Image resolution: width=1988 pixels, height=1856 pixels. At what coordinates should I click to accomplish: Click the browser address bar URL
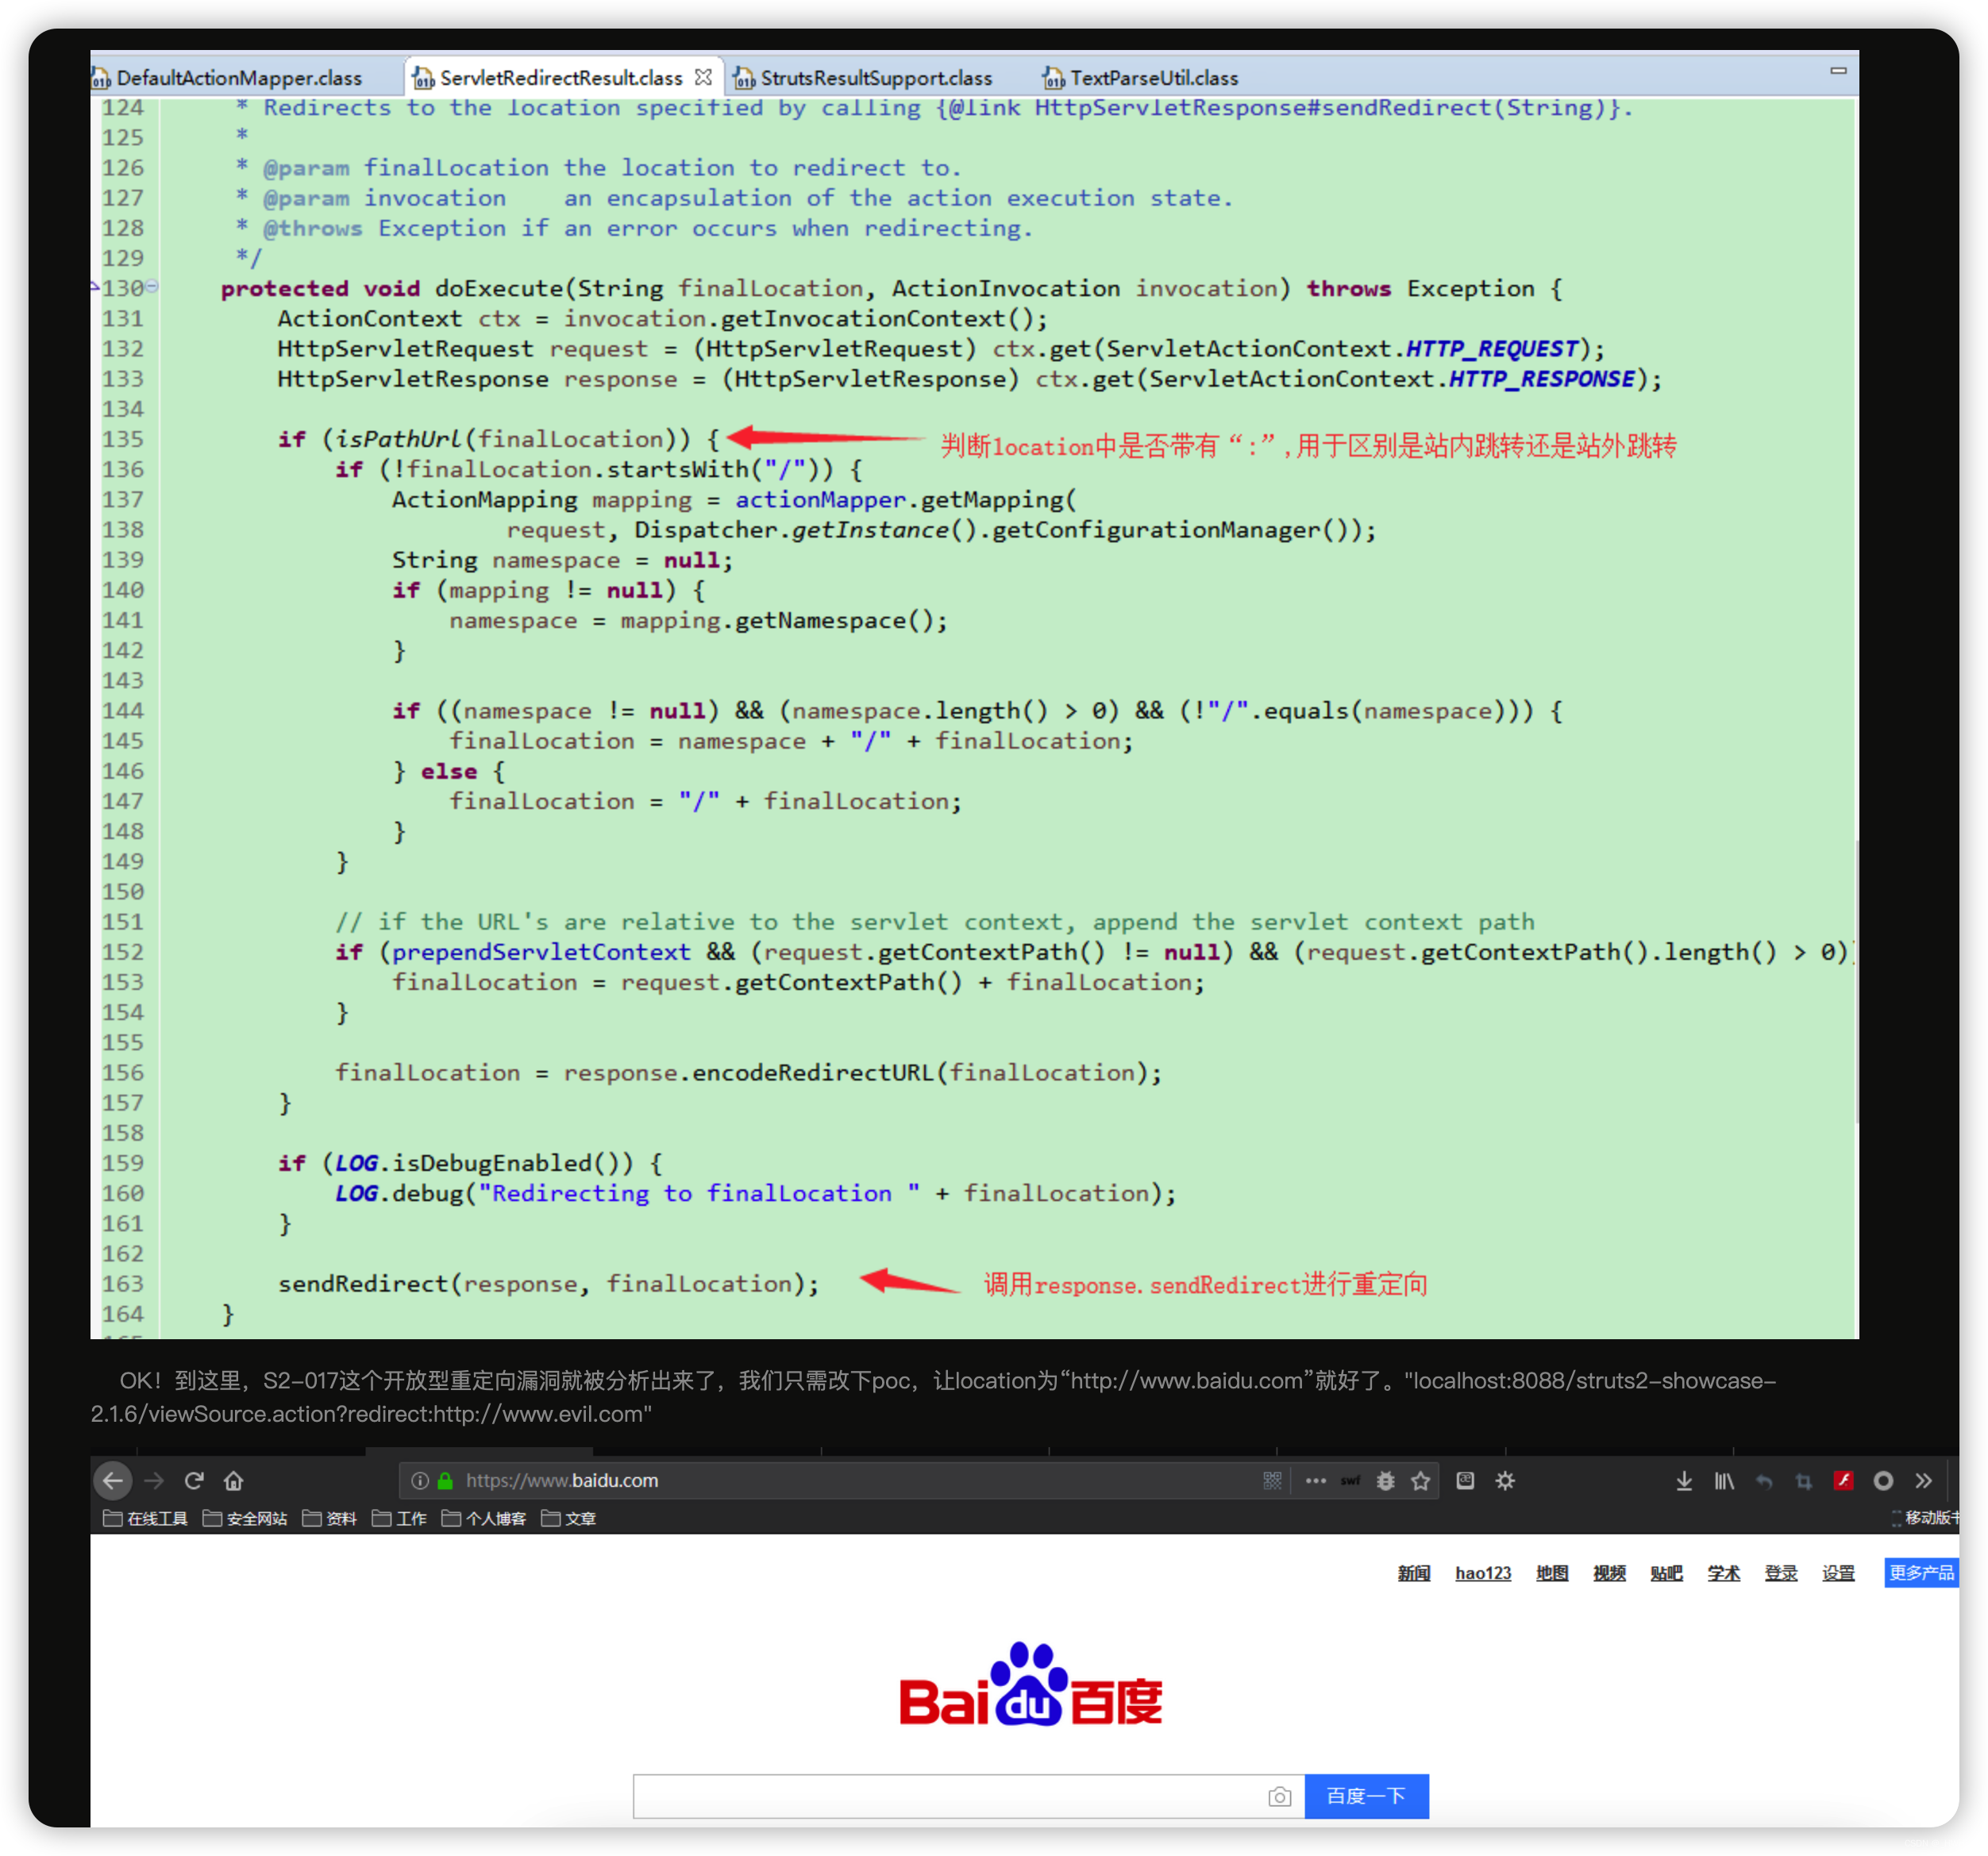562,1480
